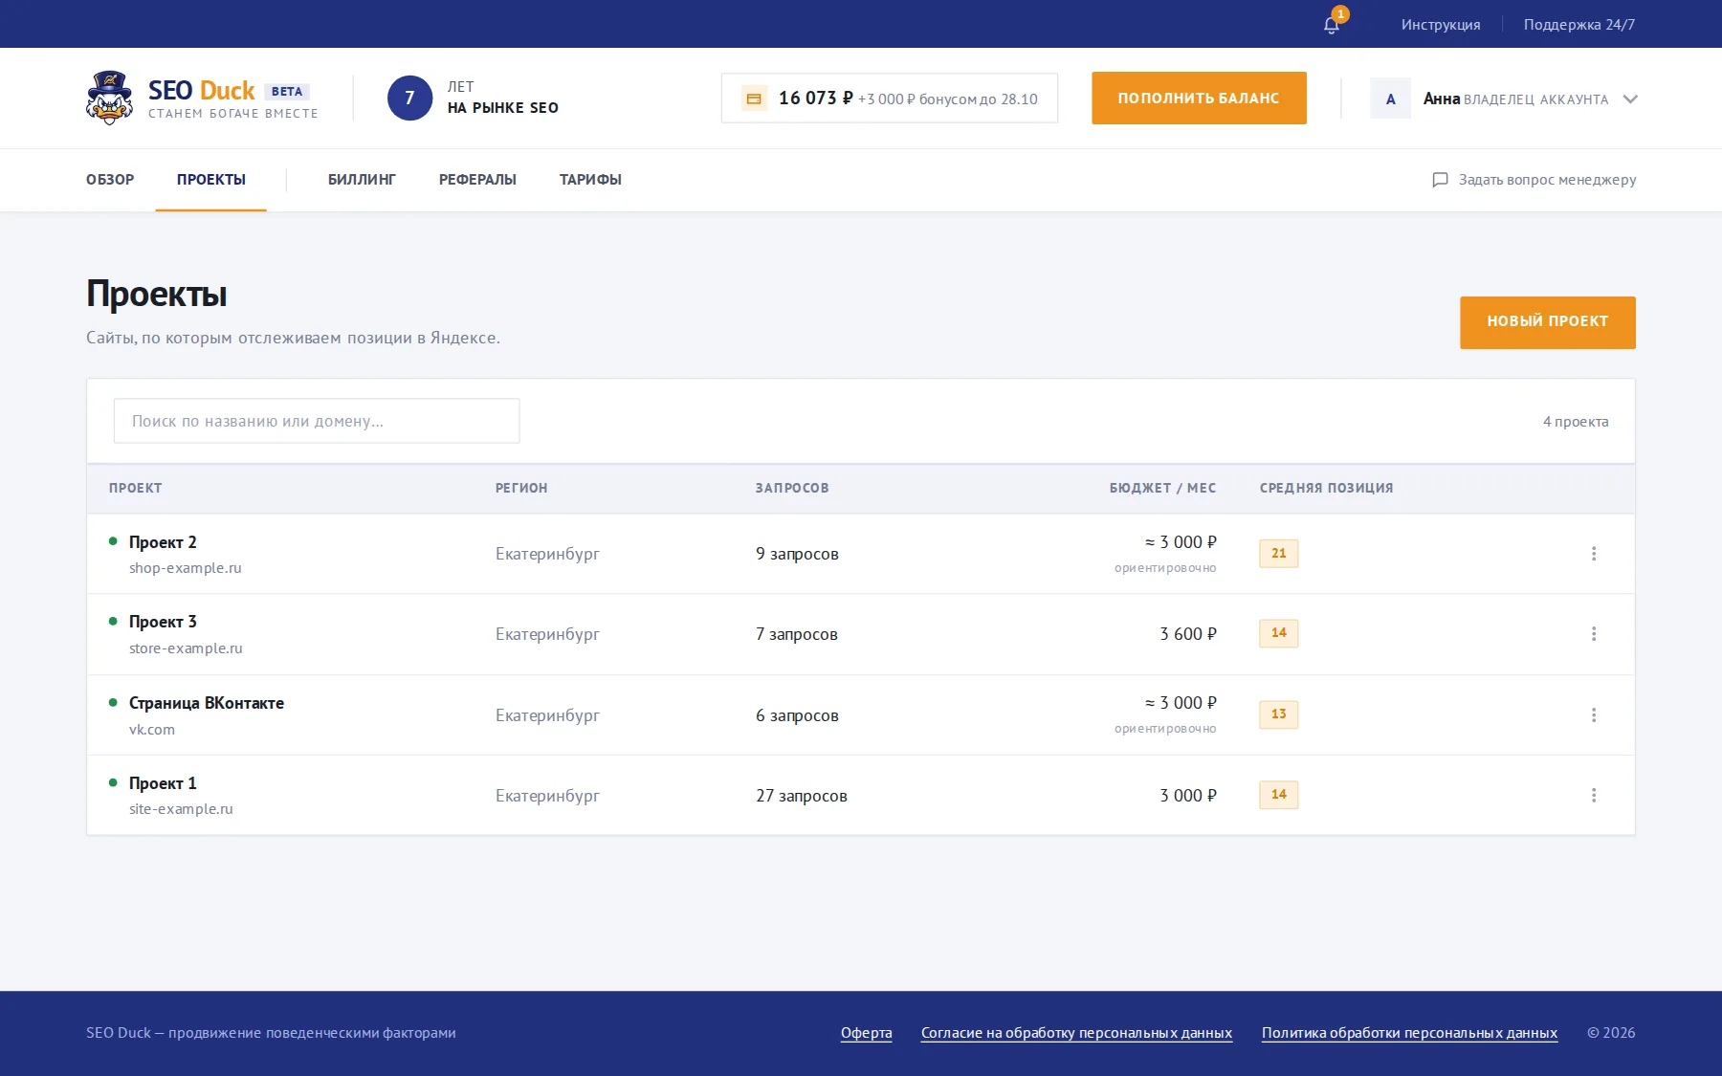Open Проект 1 project name
Viewport: 1722px width, 1076px height.
coord(163,783)
